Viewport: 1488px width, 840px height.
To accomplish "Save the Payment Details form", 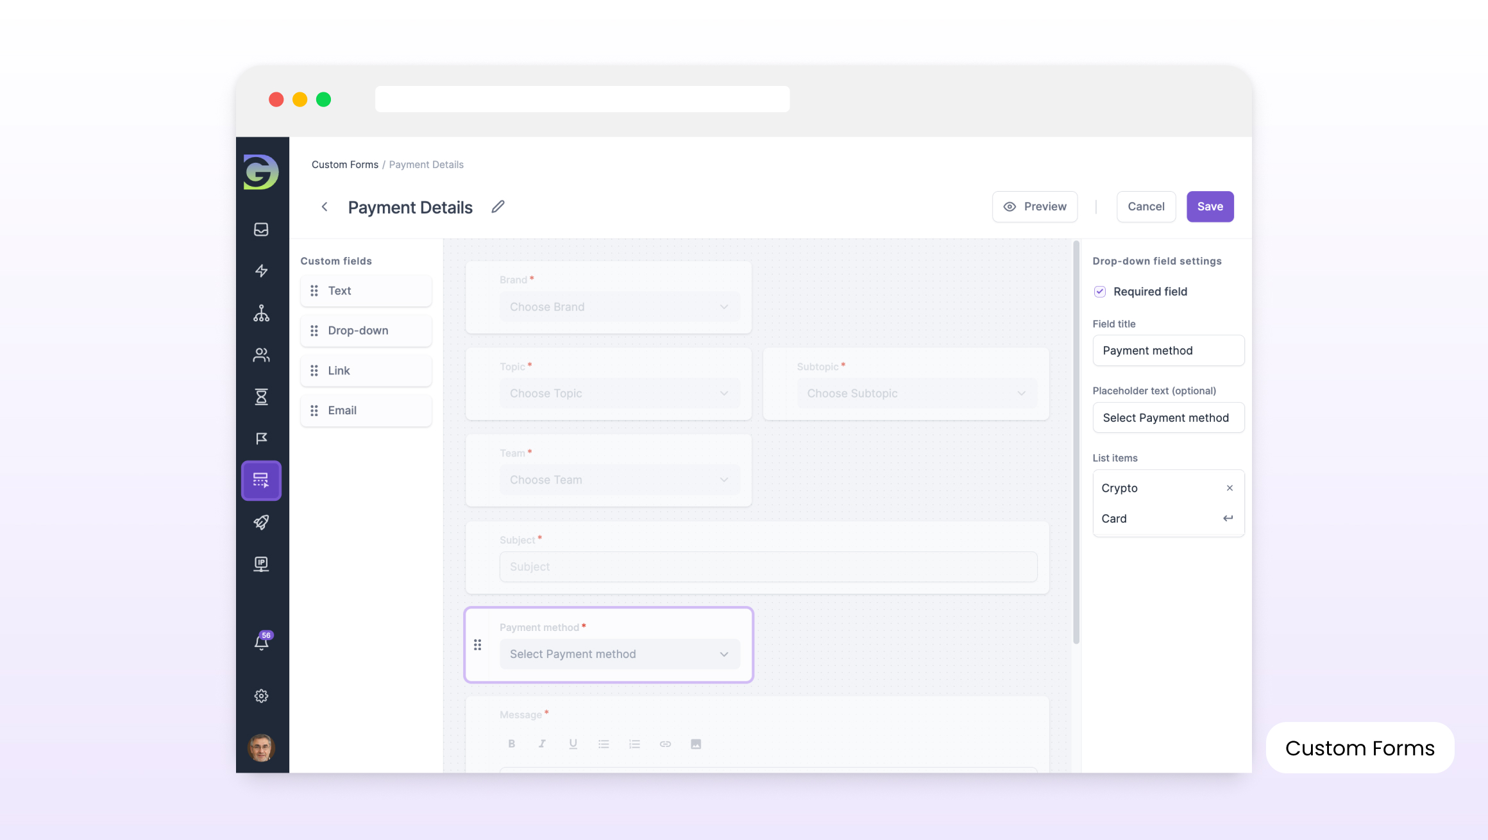I will tap(1210, 206).
